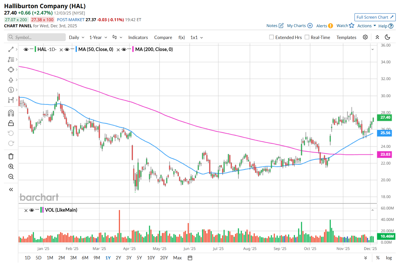Image resolution: width=409 pixels, height=268 pixels.
Task: Switch to dark mode moon icon
Action: pos(387,37)
